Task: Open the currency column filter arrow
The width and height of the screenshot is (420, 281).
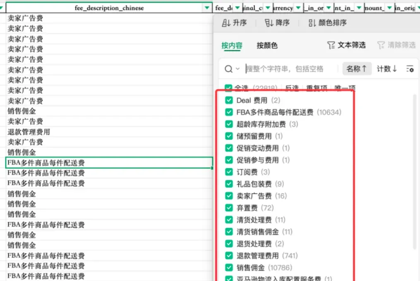Action: [298, 8]
